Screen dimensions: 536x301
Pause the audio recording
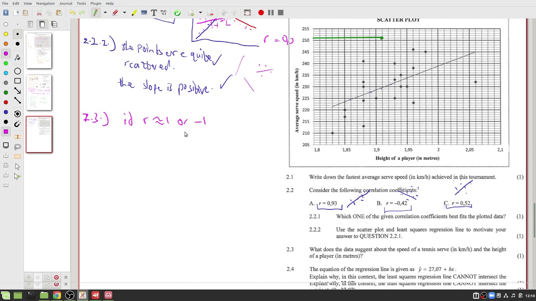tap(271, 13)
